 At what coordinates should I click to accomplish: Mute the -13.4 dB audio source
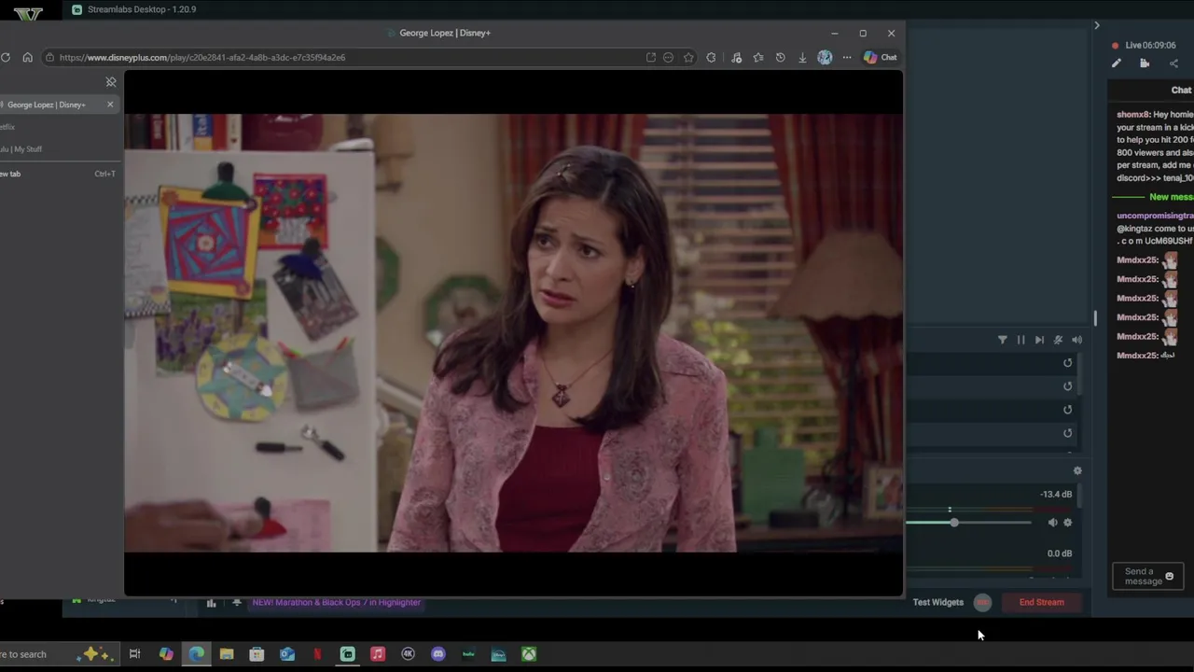pos(1052,523)
